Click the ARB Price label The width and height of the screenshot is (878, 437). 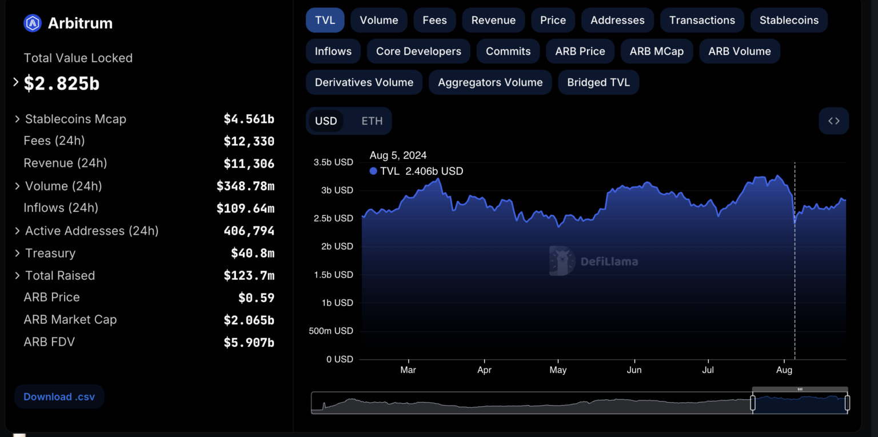[x=52, y=297]
